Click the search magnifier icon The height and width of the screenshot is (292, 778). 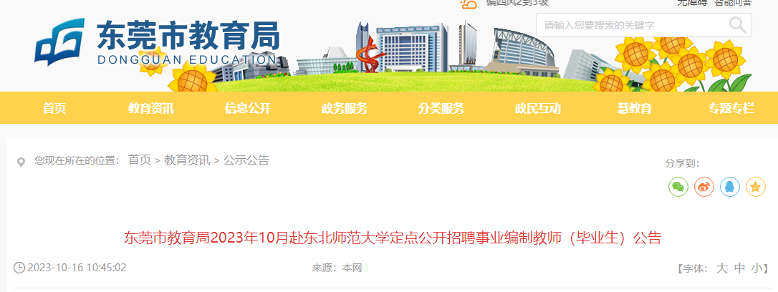[737, 25]
